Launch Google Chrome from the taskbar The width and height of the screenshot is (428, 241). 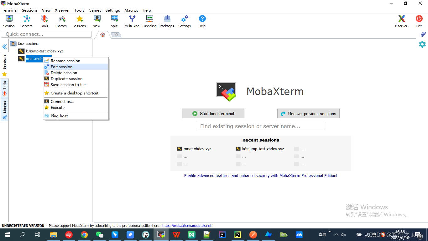pos(84,234)
